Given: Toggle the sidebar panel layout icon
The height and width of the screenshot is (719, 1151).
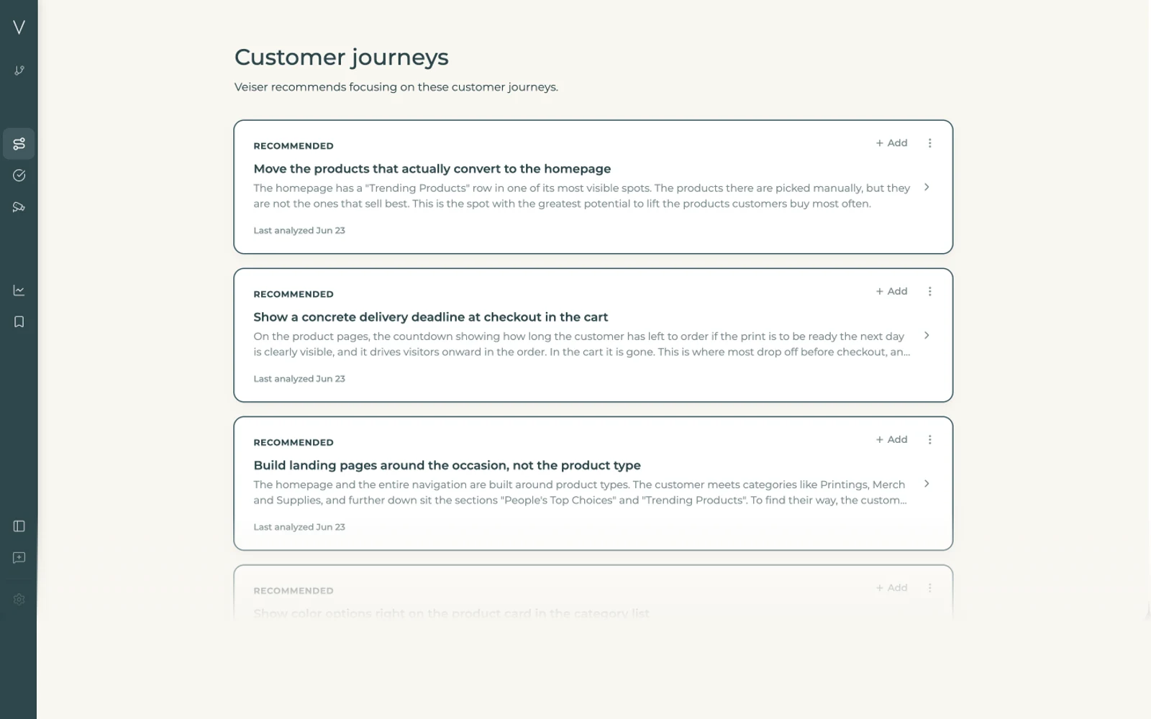Looking at the screenshot, I should click(x=19, y=526).
